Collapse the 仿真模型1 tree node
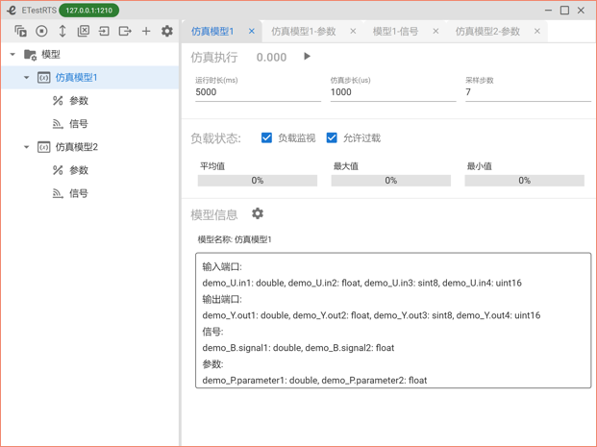The width and height of the screenshot is (597, 447). pyautogui.click(x=26, y=78)
